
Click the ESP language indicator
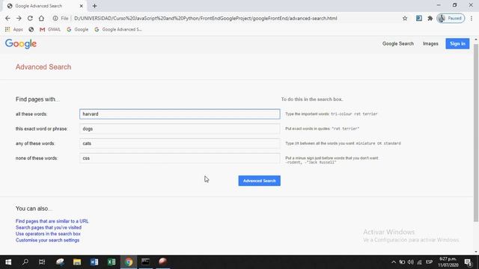429,262
